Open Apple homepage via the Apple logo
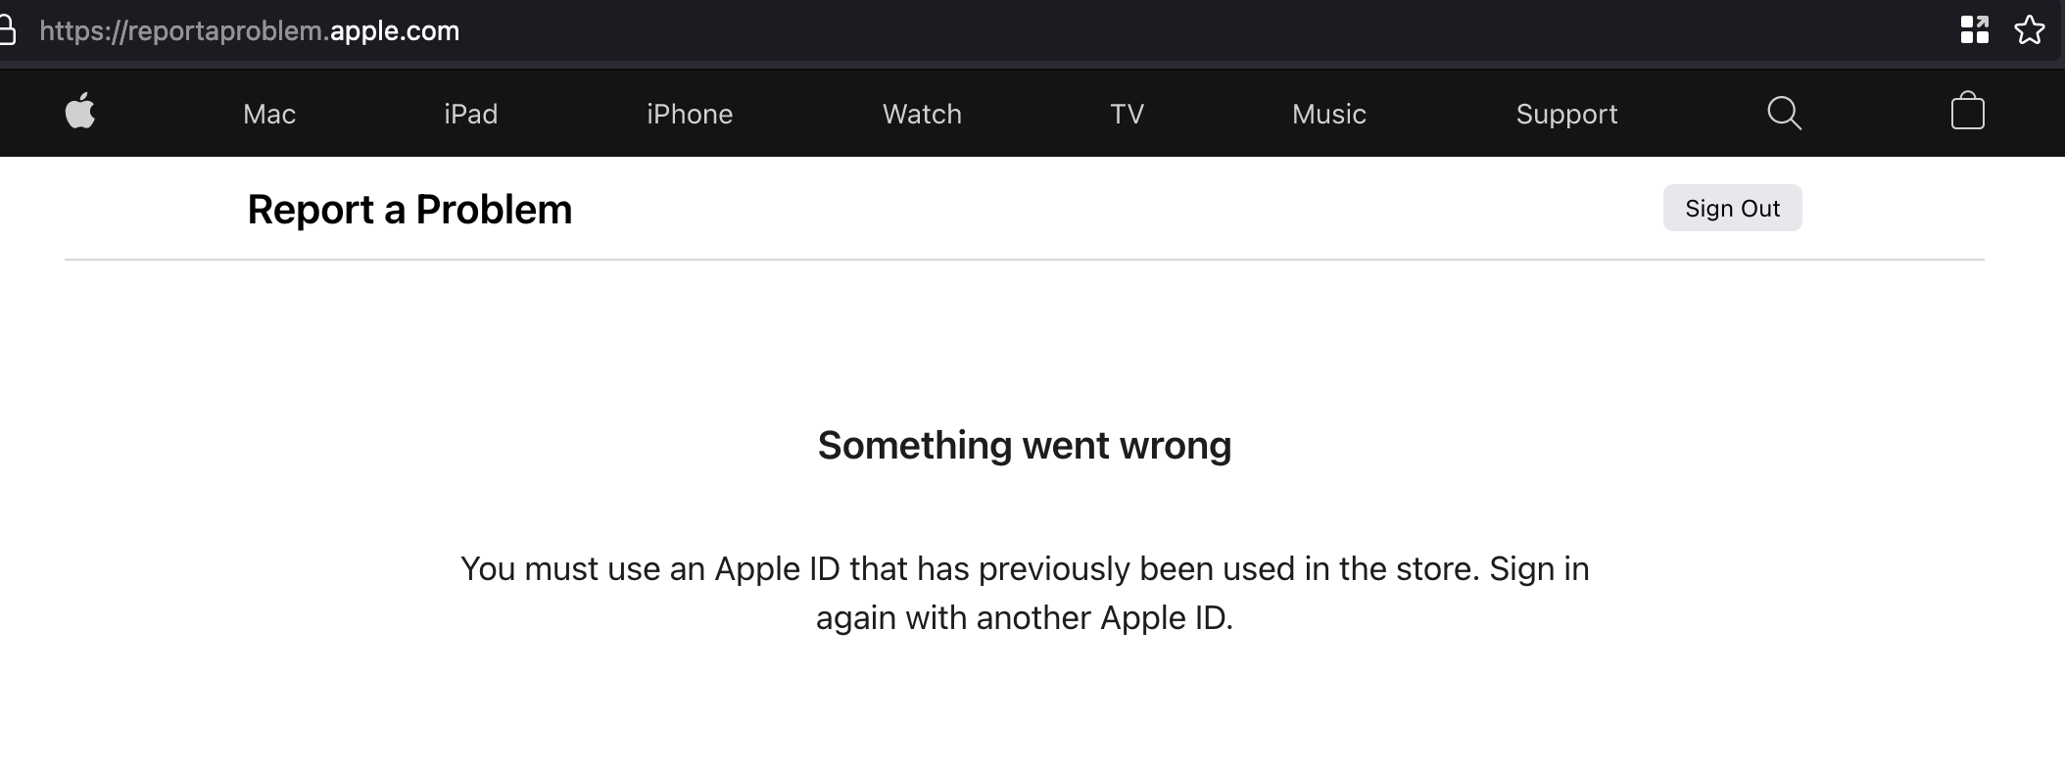 81,112
